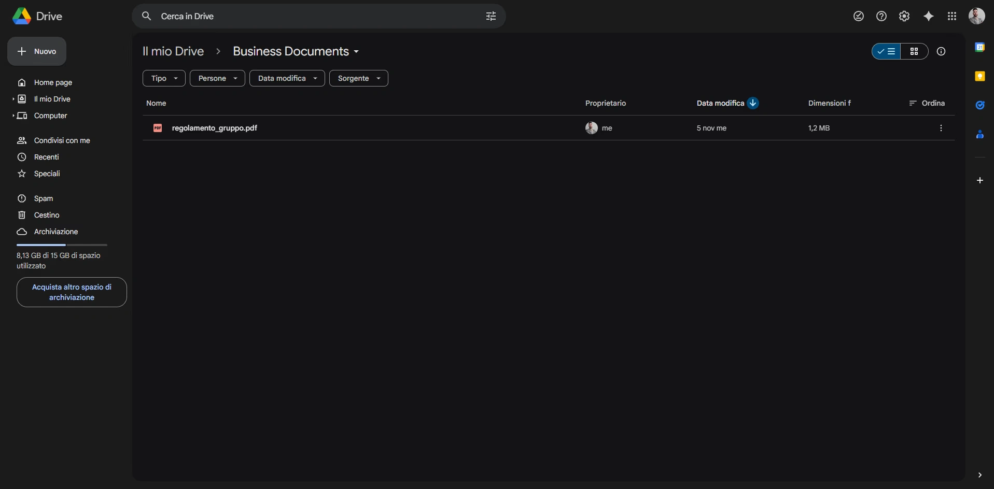Ask Gemini via the spark icon

[928, 16]
